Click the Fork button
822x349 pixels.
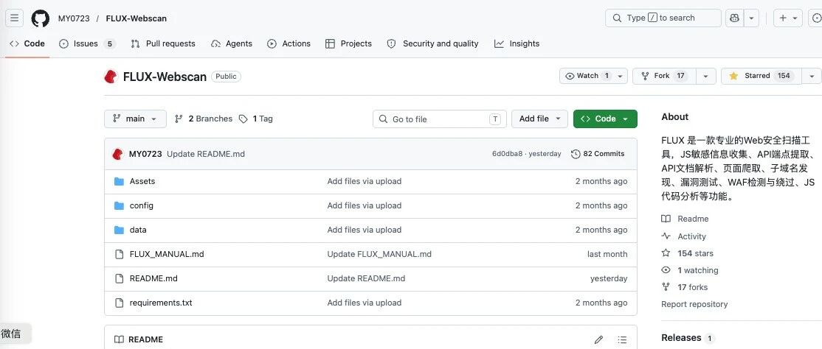[x=664, y=76]
